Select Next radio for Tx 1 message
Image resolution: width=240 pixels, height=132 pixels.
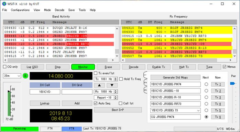pos(206,84)
